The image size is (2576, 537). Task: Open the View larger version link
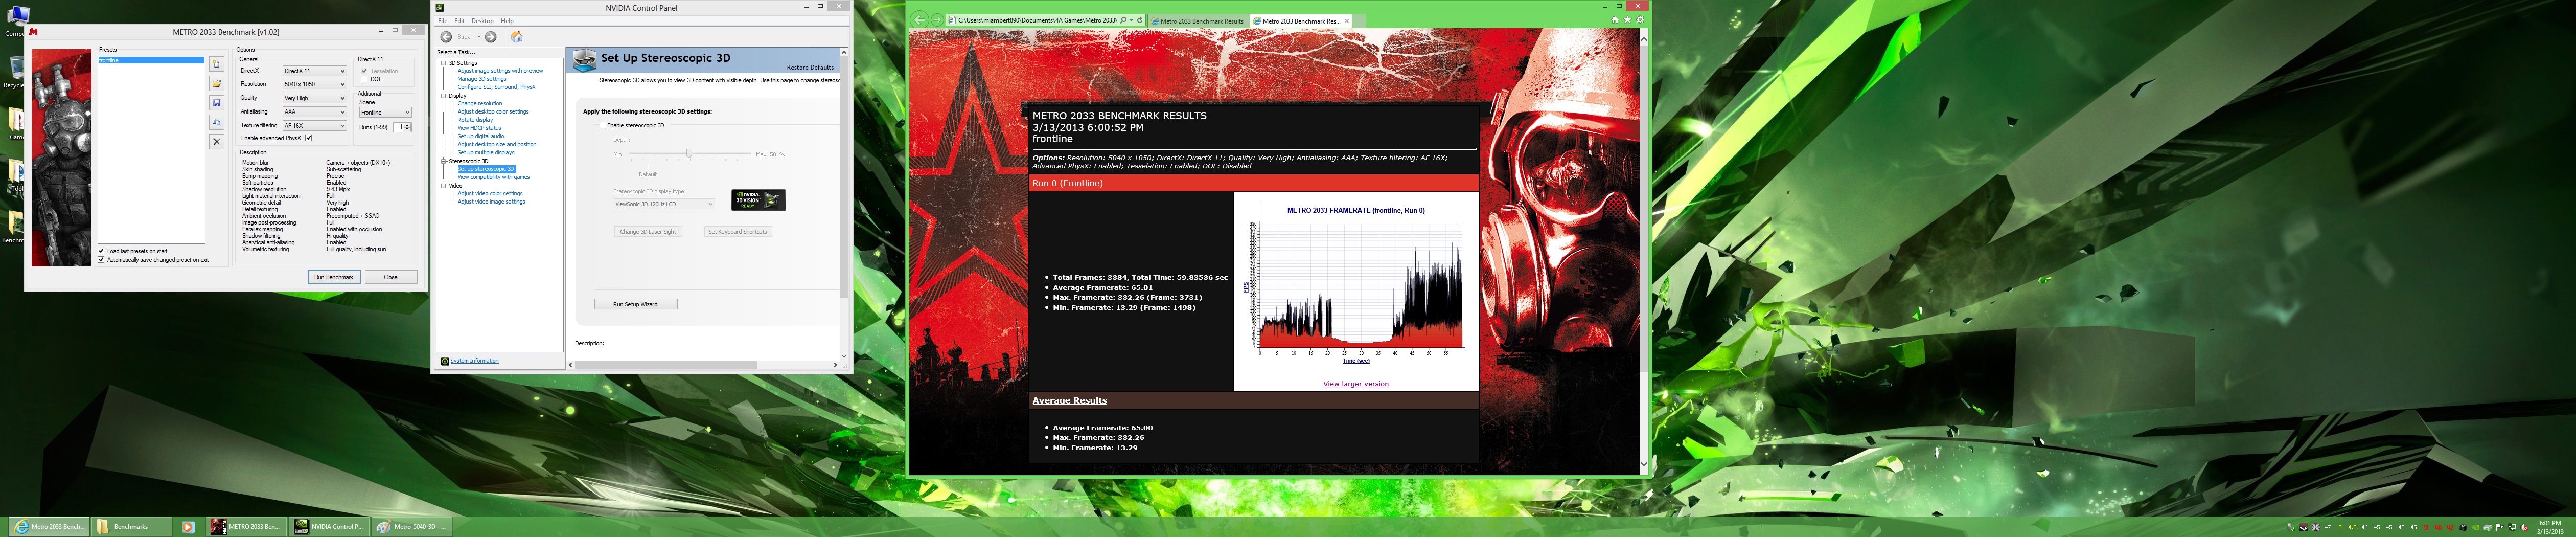(1355, 384)
